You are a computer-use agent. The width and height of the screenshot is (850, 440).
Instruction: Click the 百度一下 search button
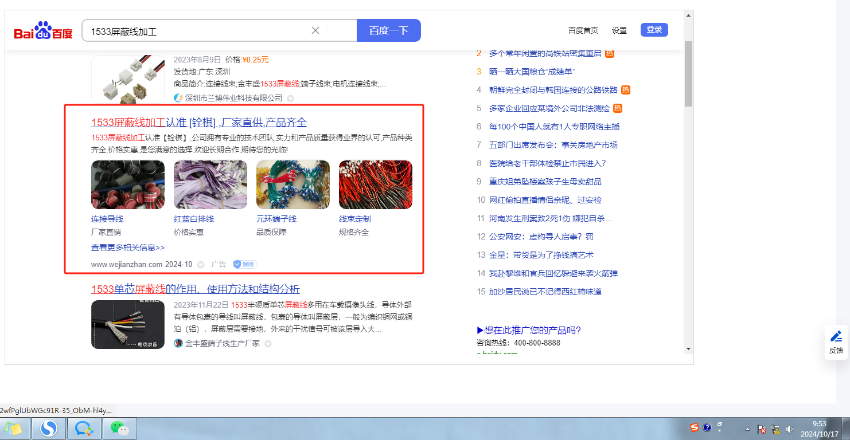pos(389,30)
